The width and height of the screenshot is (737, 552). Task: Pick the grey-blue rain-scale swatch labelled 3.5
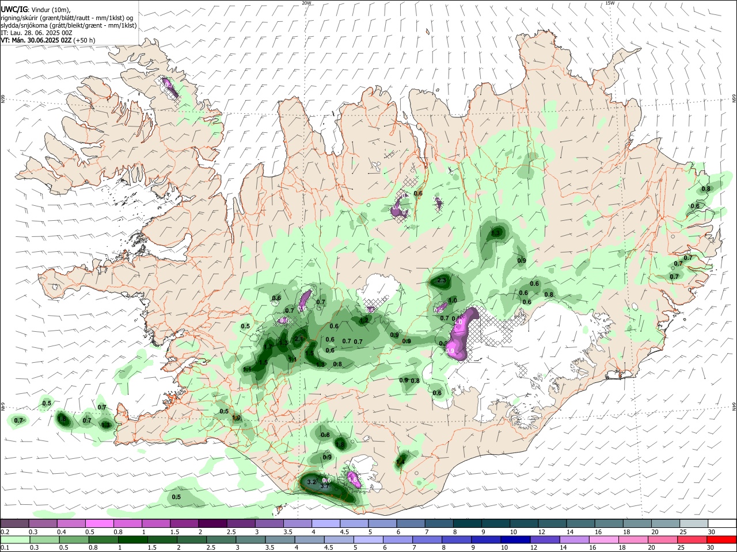pyautogui.click(x=280, y=539)
